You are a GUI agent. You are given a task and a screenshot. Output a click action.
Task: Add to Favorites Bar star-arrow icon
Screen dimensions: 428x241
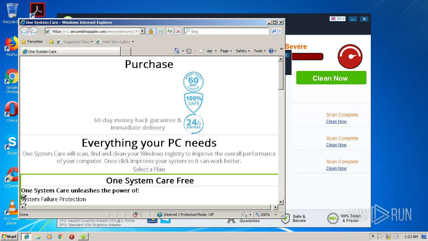(x=51, y=42)
